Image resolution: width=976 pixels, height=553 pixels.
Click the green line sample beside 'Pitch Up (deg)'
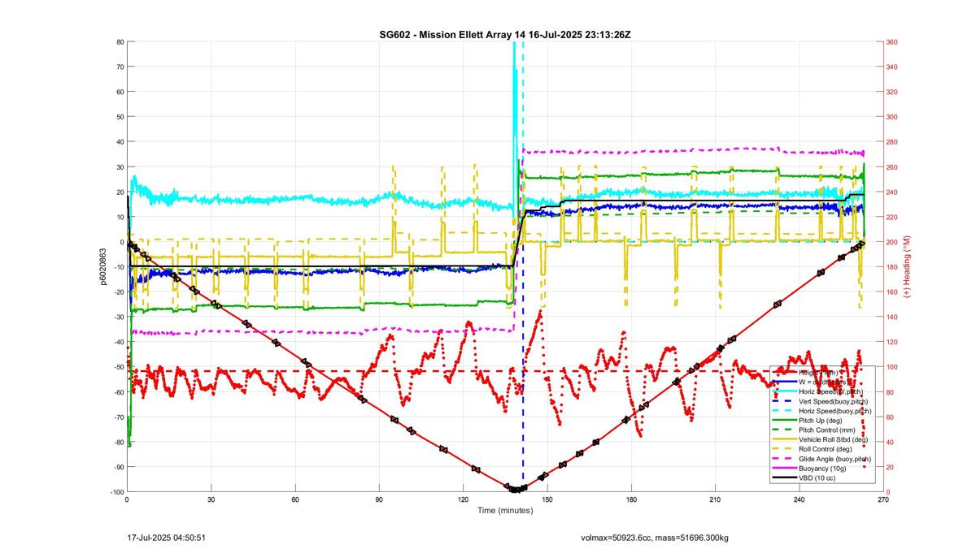785,420
